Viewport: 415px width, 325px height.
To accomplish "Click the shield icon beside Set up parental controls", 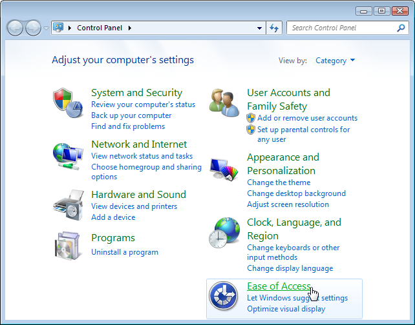I will [x=251, y=130].
